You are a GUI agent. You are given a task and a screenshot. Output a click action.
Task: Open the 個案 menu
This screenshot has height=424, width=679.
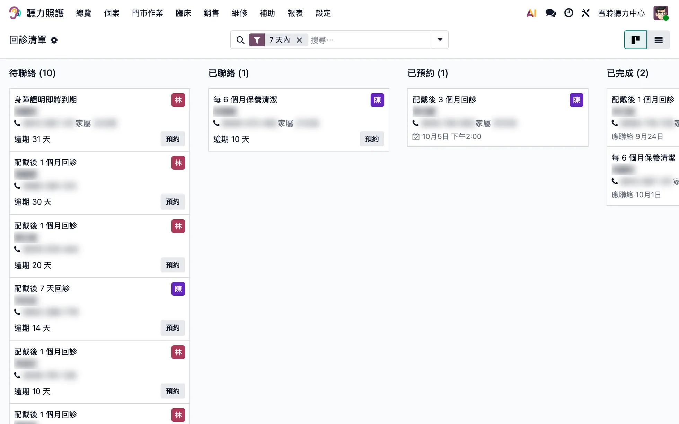112,13
